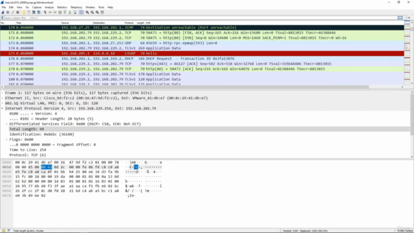Open the Wireless menu
The height and width of the screenshot is (233, 414).
(90, 7)
